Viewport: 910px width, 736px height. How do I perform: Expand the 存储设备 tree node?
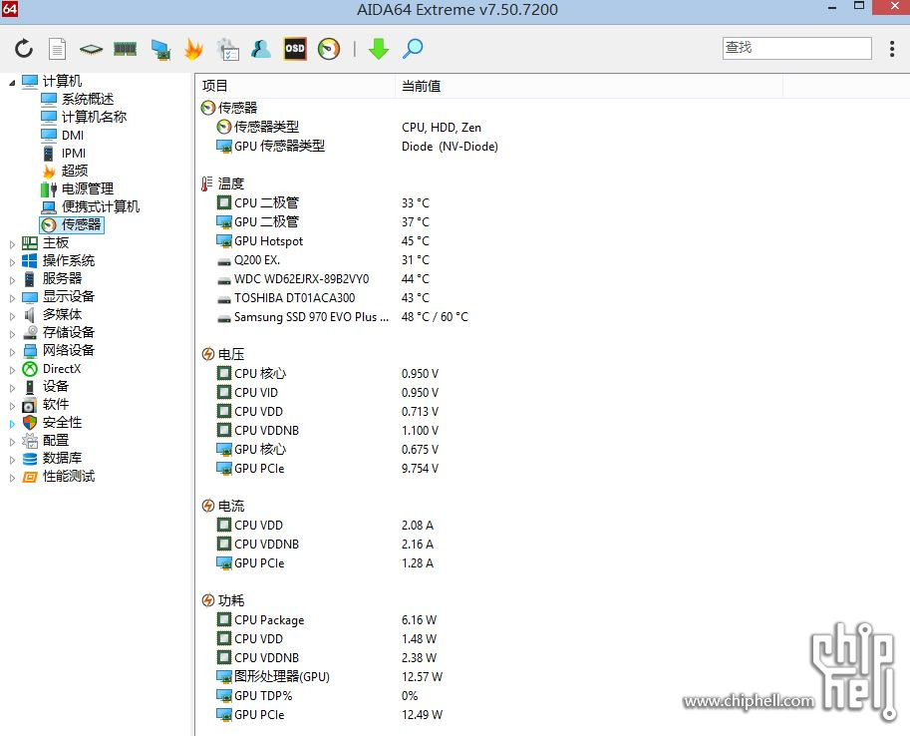coord(12,335)
